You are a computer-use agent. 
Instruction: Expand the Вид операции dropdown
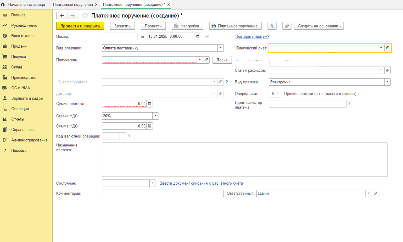click(220, 48)
